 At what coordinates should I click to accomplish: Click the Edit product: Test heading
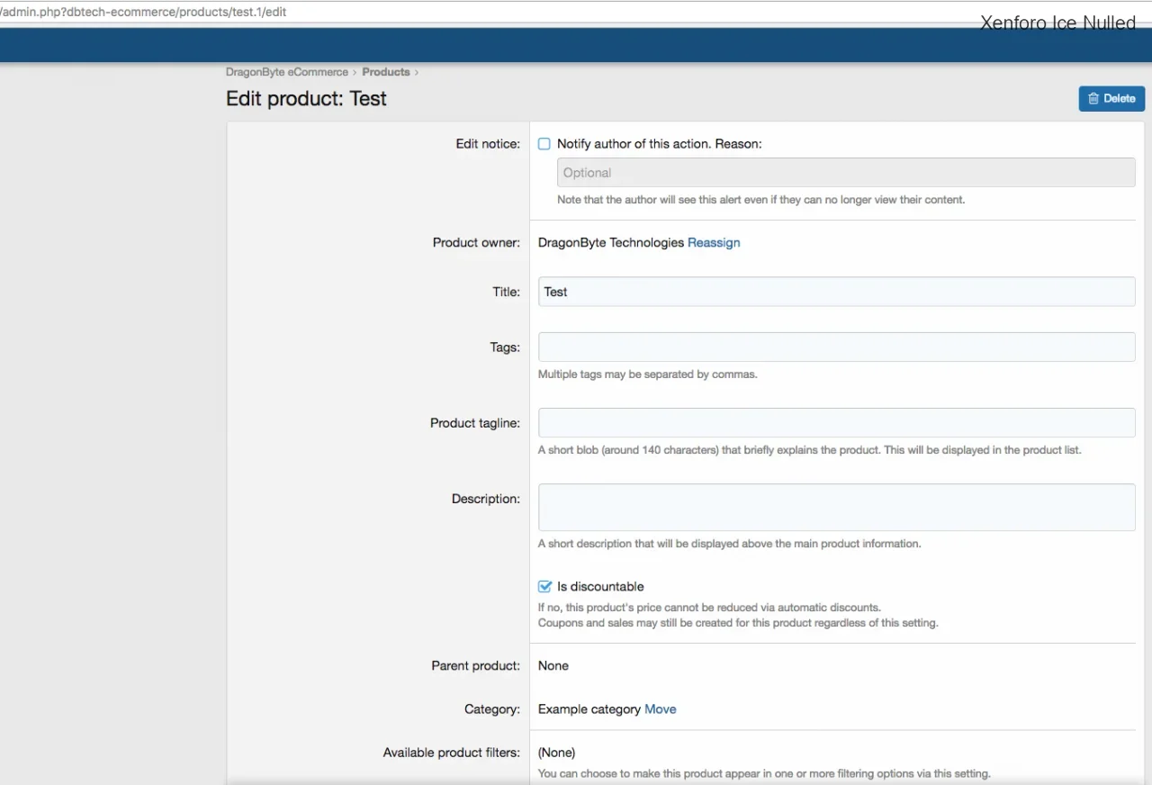(x=306, y=99)
